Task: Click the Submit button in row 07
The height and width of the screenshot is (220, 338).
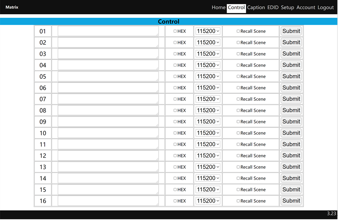Action: pyautogui.click(x=291, y=99)
